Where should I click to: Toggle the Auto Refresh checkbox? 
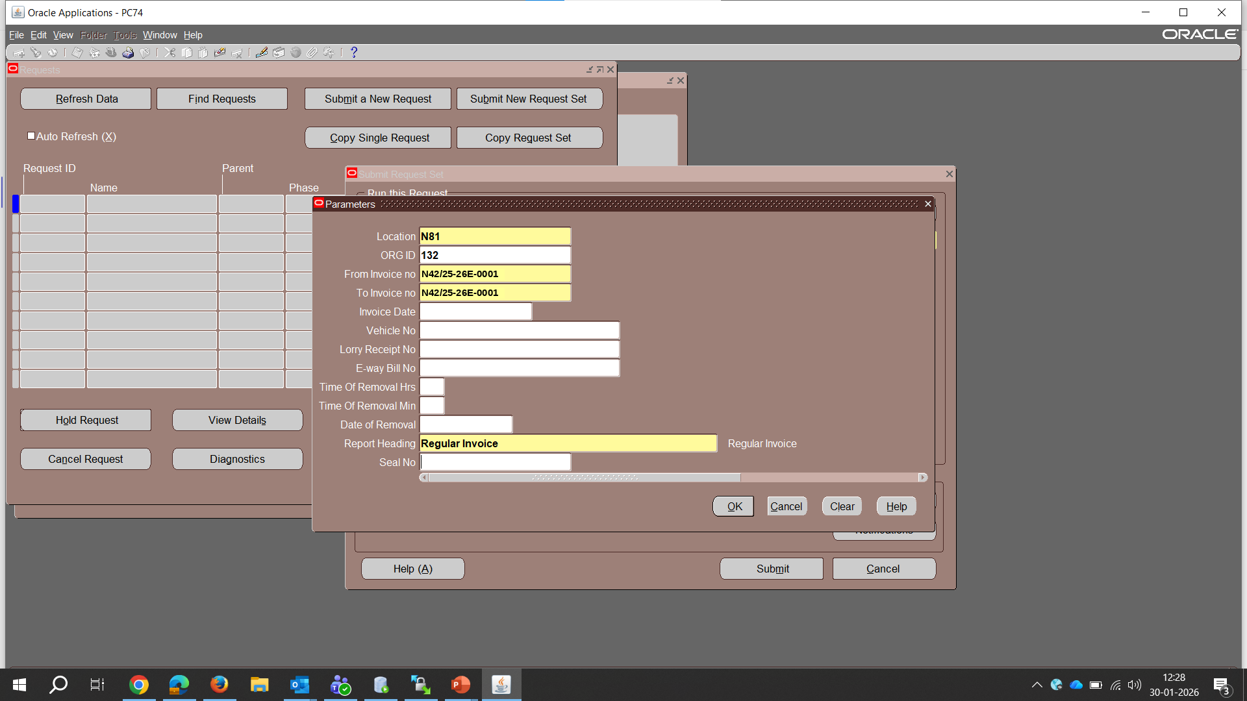pos(31,136)
